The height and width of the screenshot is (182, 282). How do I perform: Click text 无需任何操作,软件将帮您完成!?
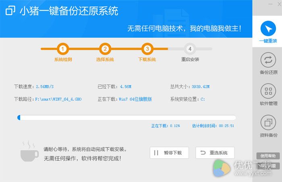click(x=83, y=158)
